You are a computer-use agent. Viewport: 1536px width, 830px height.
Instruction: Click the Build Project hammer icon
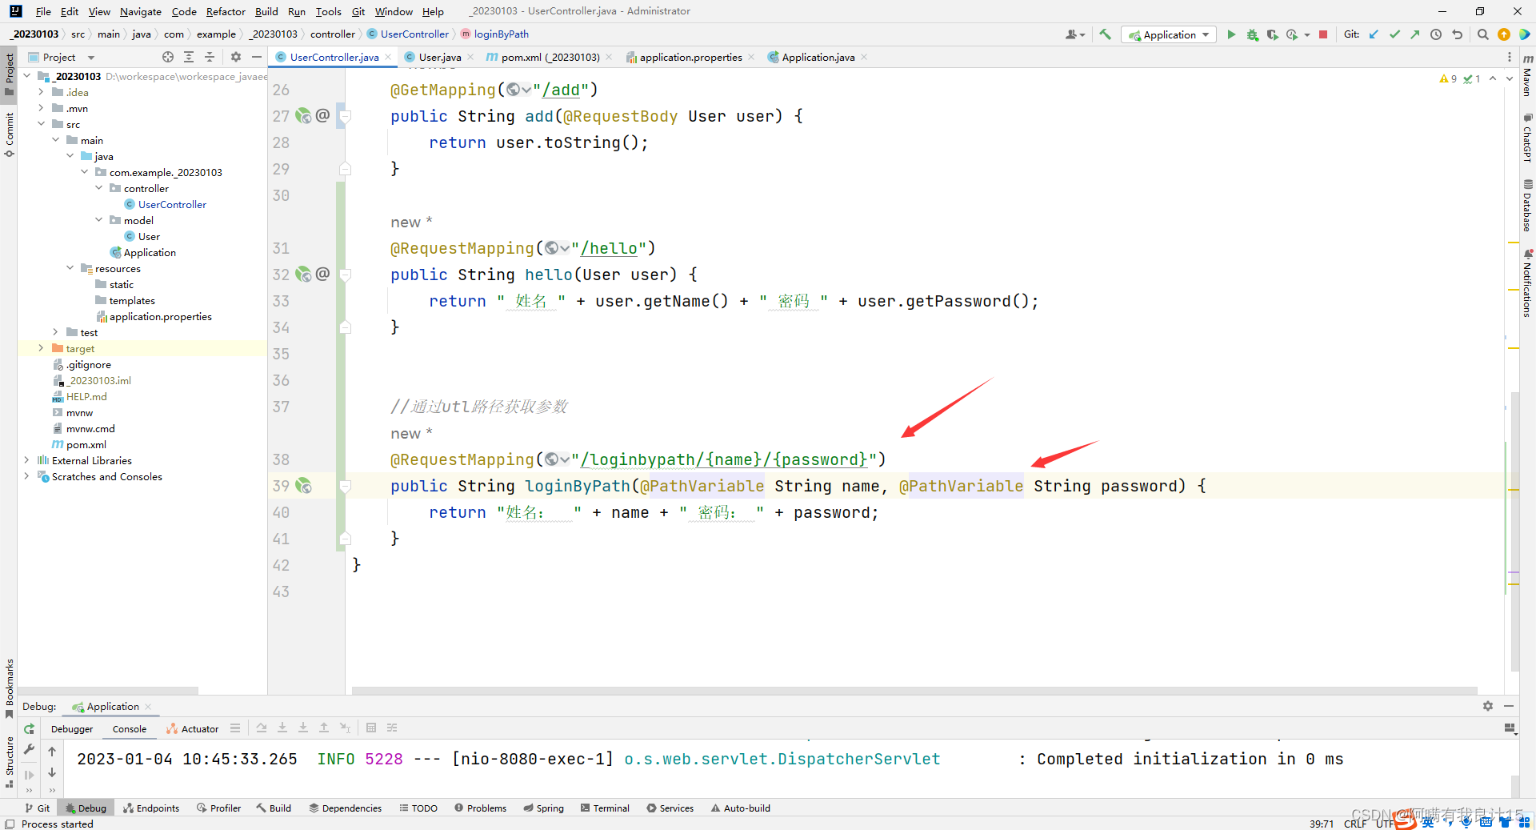pos(1105,34)
